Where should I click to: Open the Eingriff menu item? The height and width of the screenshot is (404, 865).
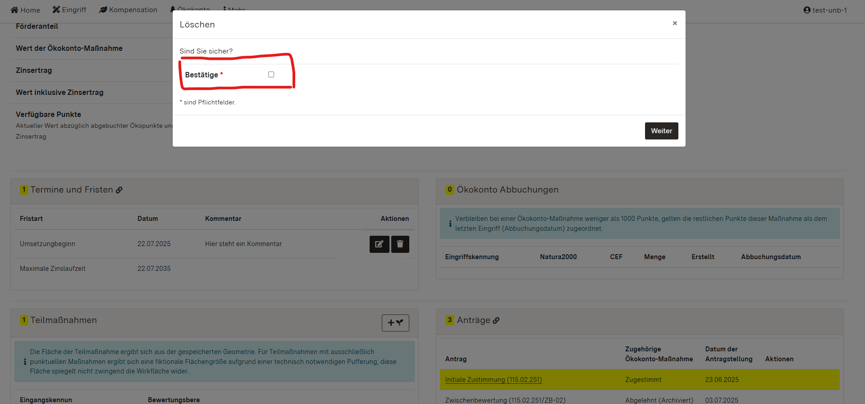pos(69,10)
